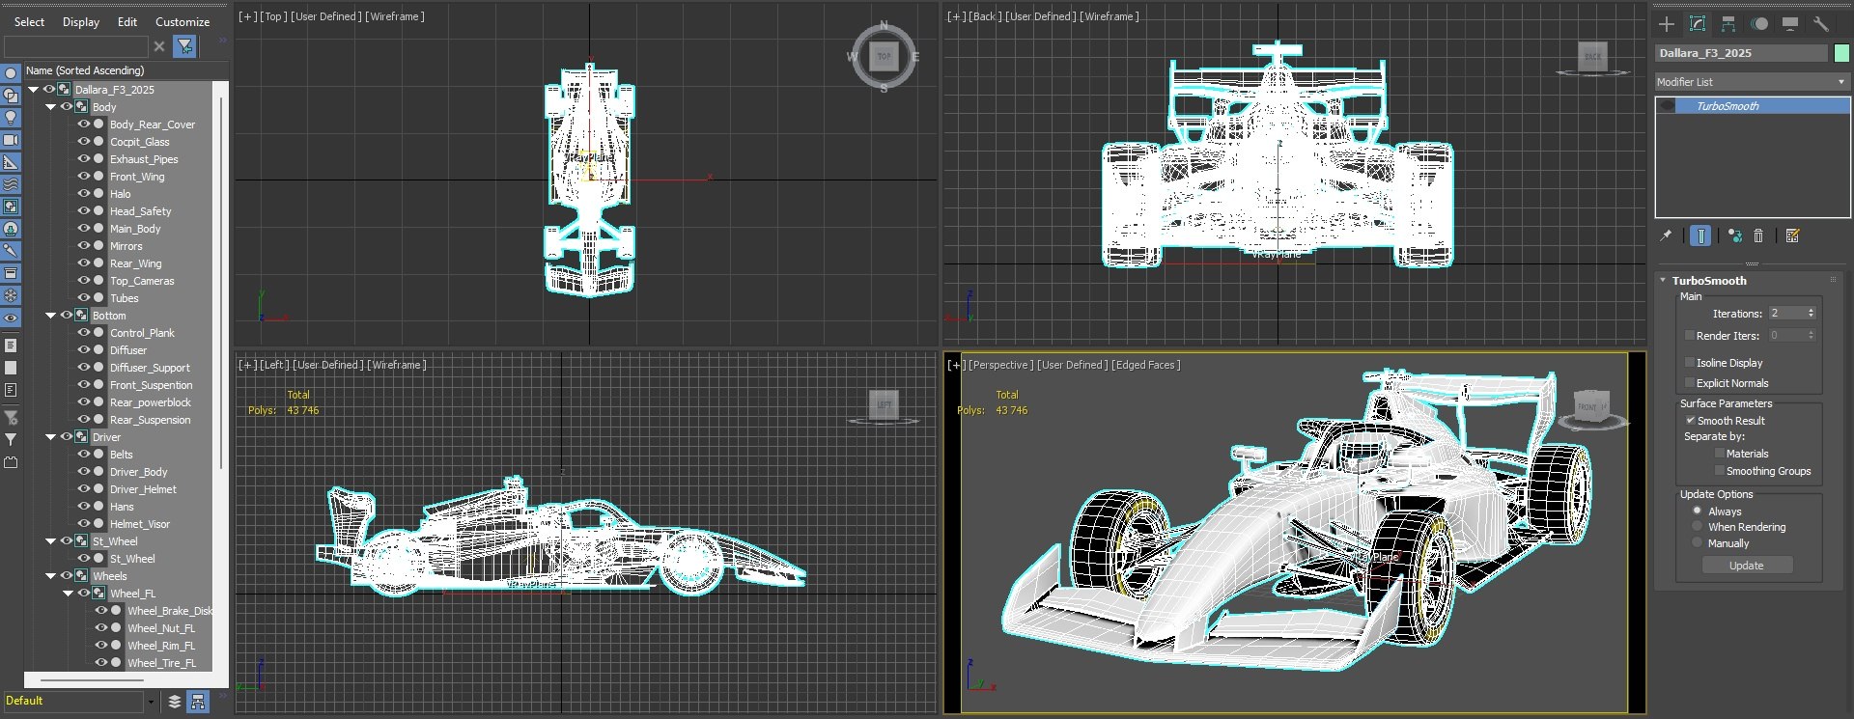Switch to Sort by Layer view icon
This screenshot has width=1854, height=719.
pyautogui.click(x=175, y=702)
